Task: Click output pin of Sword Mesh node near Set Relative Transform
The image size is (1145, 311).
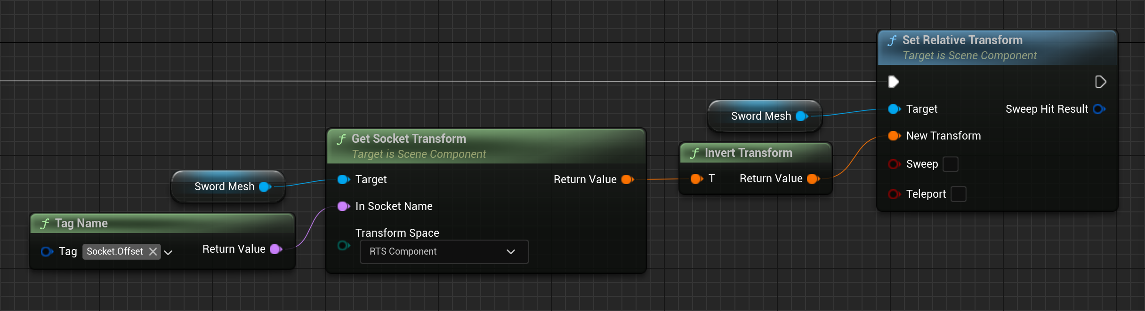Action: pyautogui.click(x=802, y=116)
